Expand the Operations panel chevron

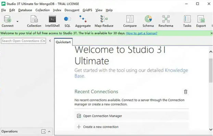pos(49,132)
